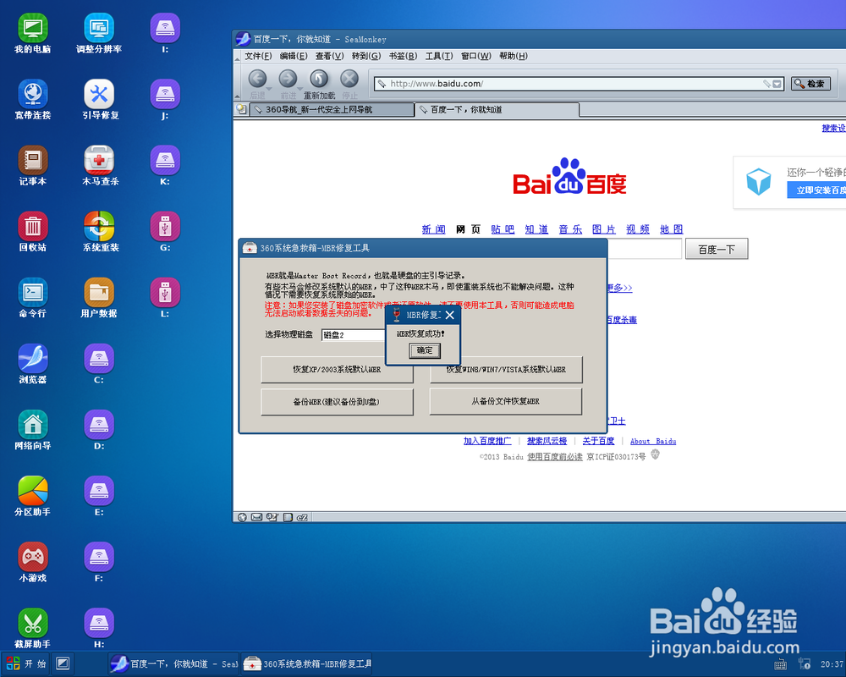
Task: Open the 窗口(W) menu
Action: pyautogui.click(x=475, y=56)
